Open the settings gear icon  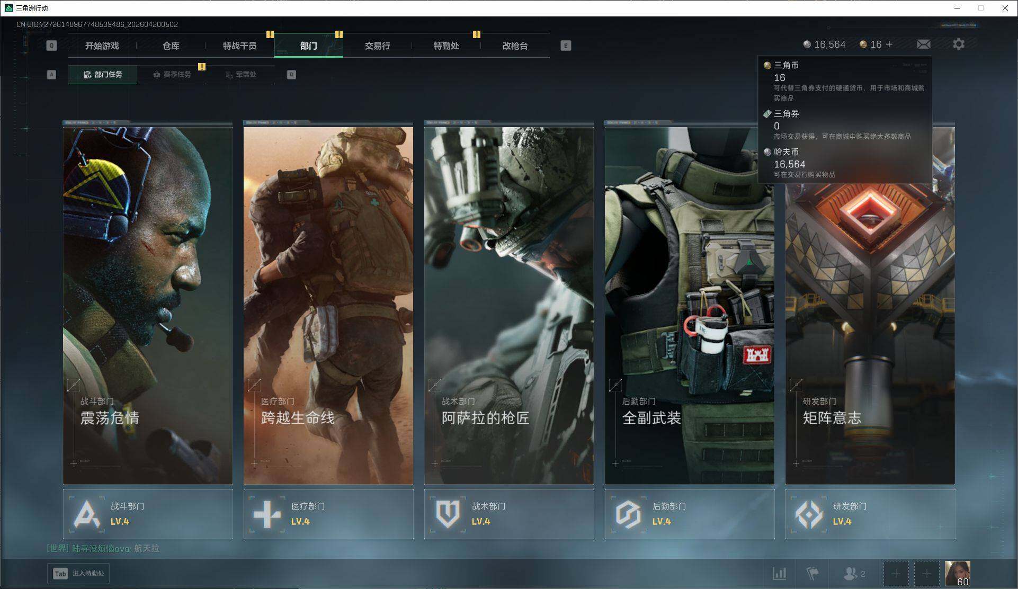click(958, 44)
